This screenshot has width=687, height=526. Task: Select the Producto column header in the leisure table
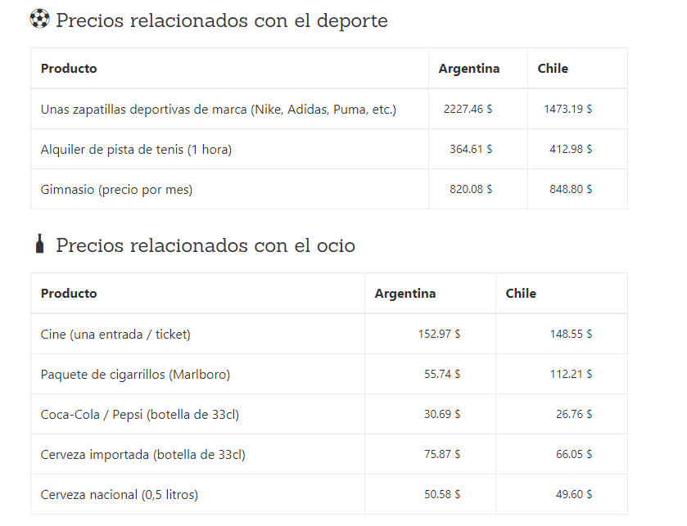coord(69,294)
